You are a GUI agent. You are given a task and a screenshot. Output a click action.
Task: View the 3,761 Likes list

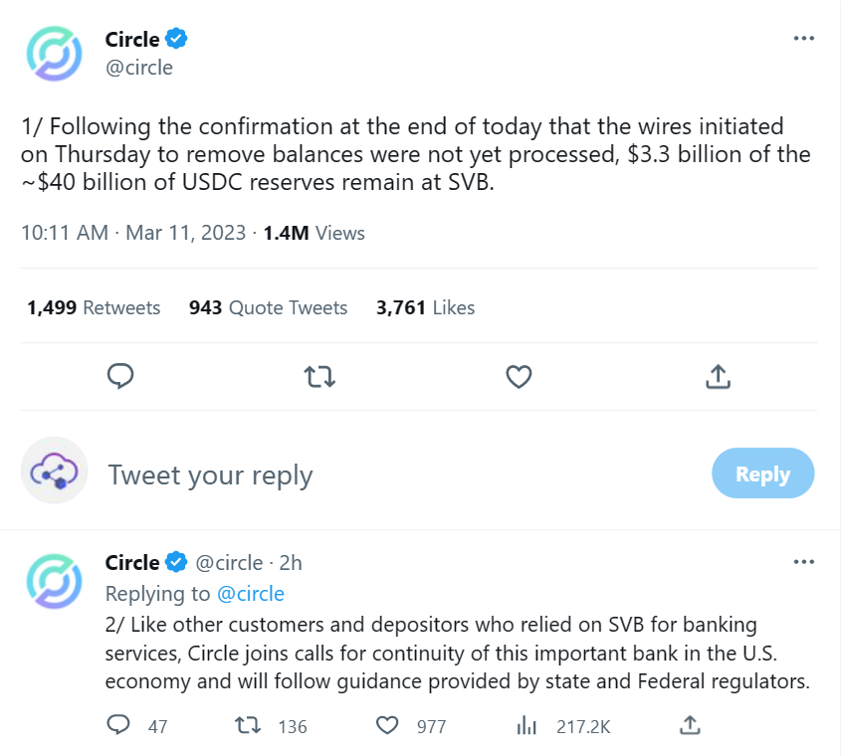(x=425, y=307)
